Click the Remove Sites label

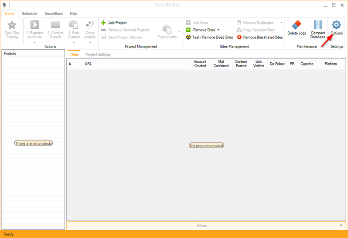pos(204,30)
